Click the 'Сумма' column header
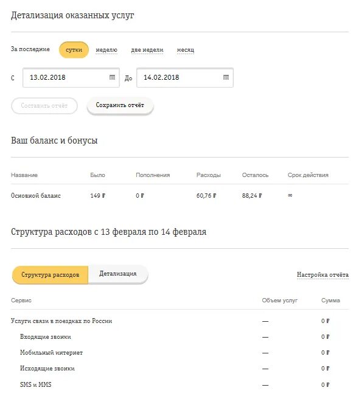 [330, 300]
